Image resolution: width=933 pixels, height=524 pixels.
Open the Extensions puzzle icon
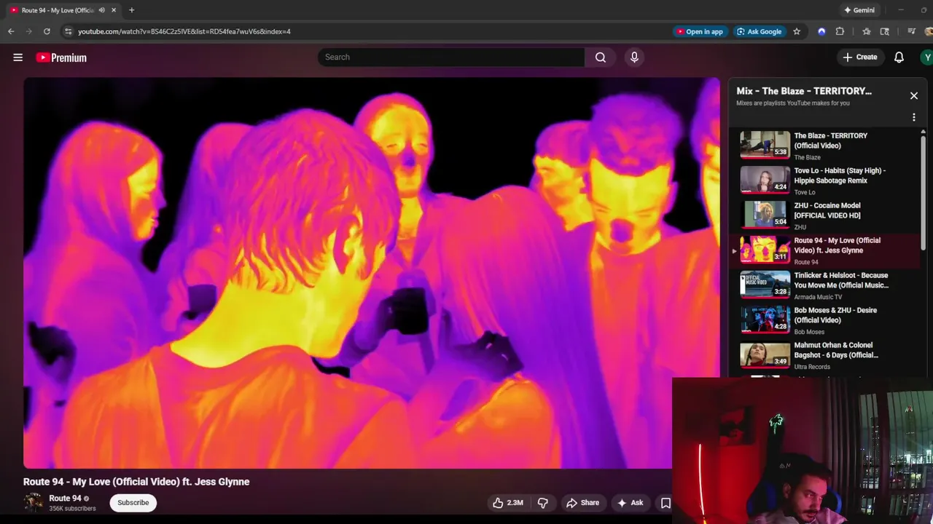point(840,31)
